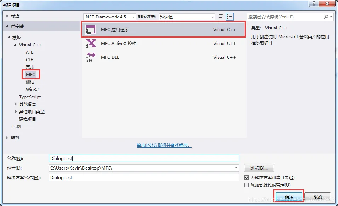
Task: Enable 添加到源代码管理 checkbox
Action: click(x=247, y=185)
